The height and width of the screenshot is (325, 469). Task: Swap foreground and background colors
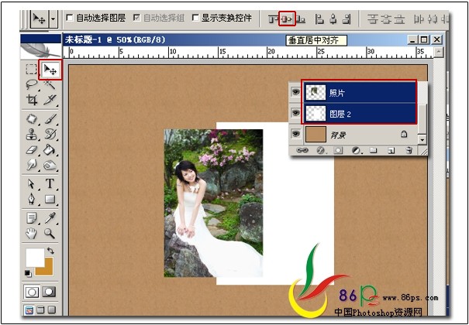(x=50, y=251)
